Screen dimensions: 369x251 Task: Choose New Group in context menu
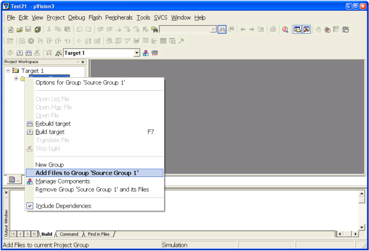coord(94,165)
